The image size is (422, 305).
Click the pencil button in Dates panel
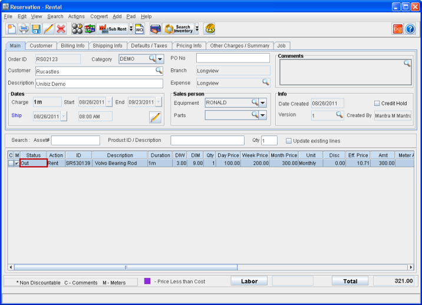(x=155, y=117)
